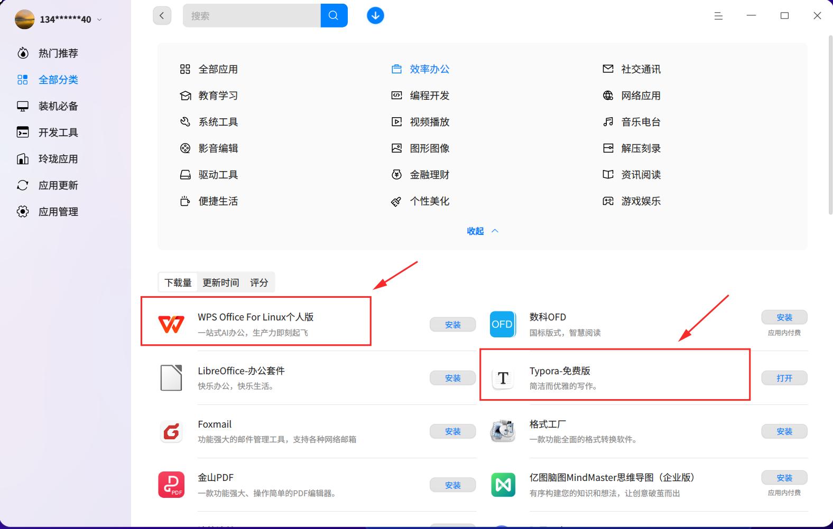
Task: Click the MindMaster app icon
Action: (503, 485)
